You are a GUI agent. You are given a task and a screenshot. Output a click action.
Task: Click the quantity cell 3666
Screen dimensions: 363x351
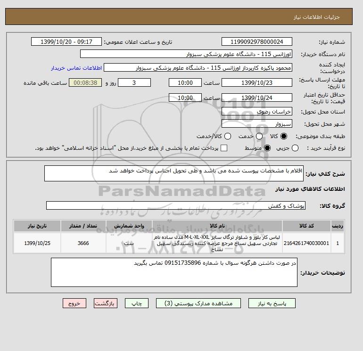point(83,243)
